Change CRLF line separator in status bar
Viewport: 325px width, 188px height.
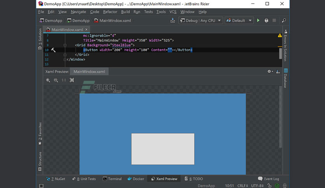[242, 186]
